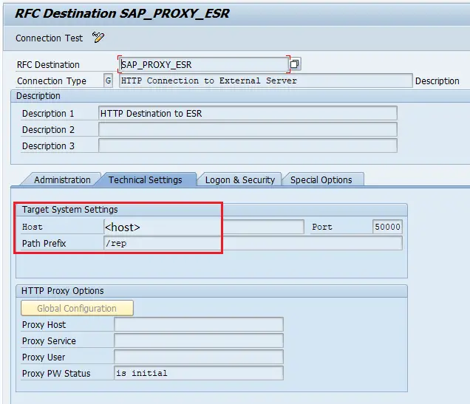Click the Proxy User input field
470x404 pixels.
point(199,357)
